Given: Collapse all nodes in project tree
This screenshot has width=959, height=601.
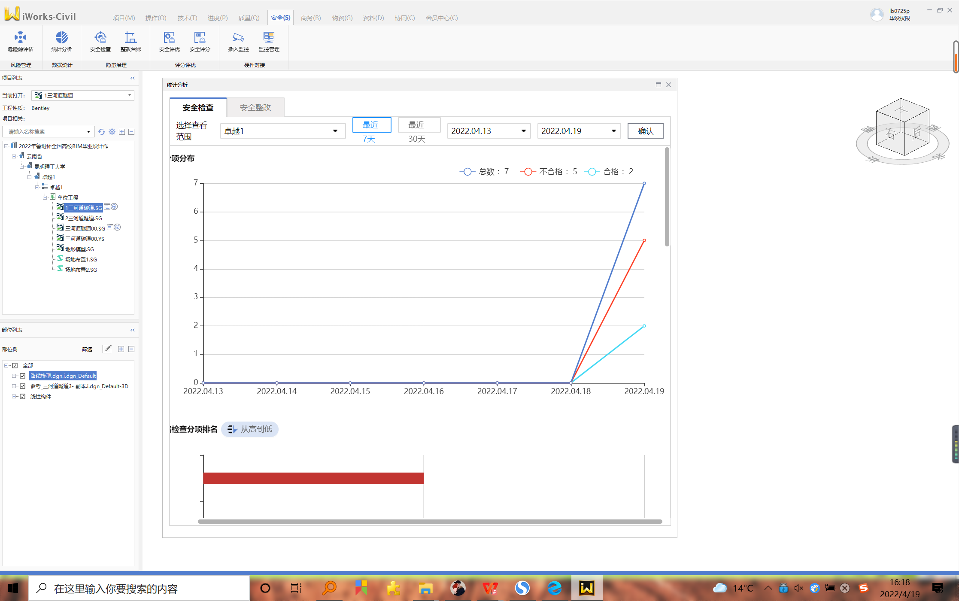Looking at the screenshot, I should 131,132.
